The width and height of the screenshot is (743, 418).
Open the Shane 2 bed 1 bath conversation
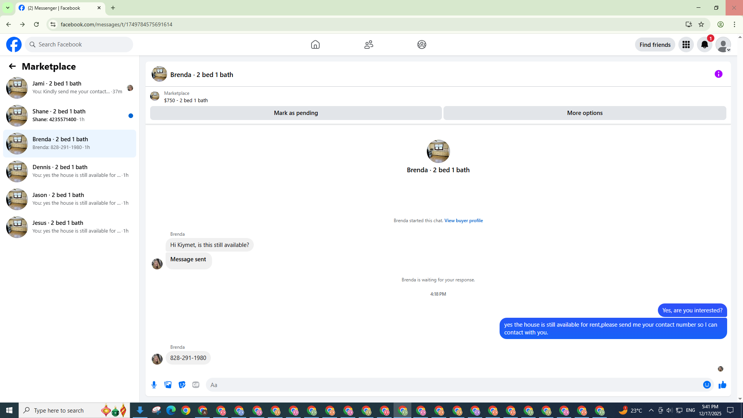coord(70,115)
